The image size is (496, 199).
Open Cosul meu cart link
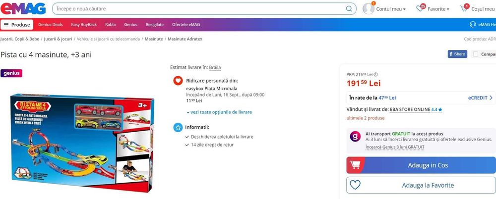(x=483, y=9)
